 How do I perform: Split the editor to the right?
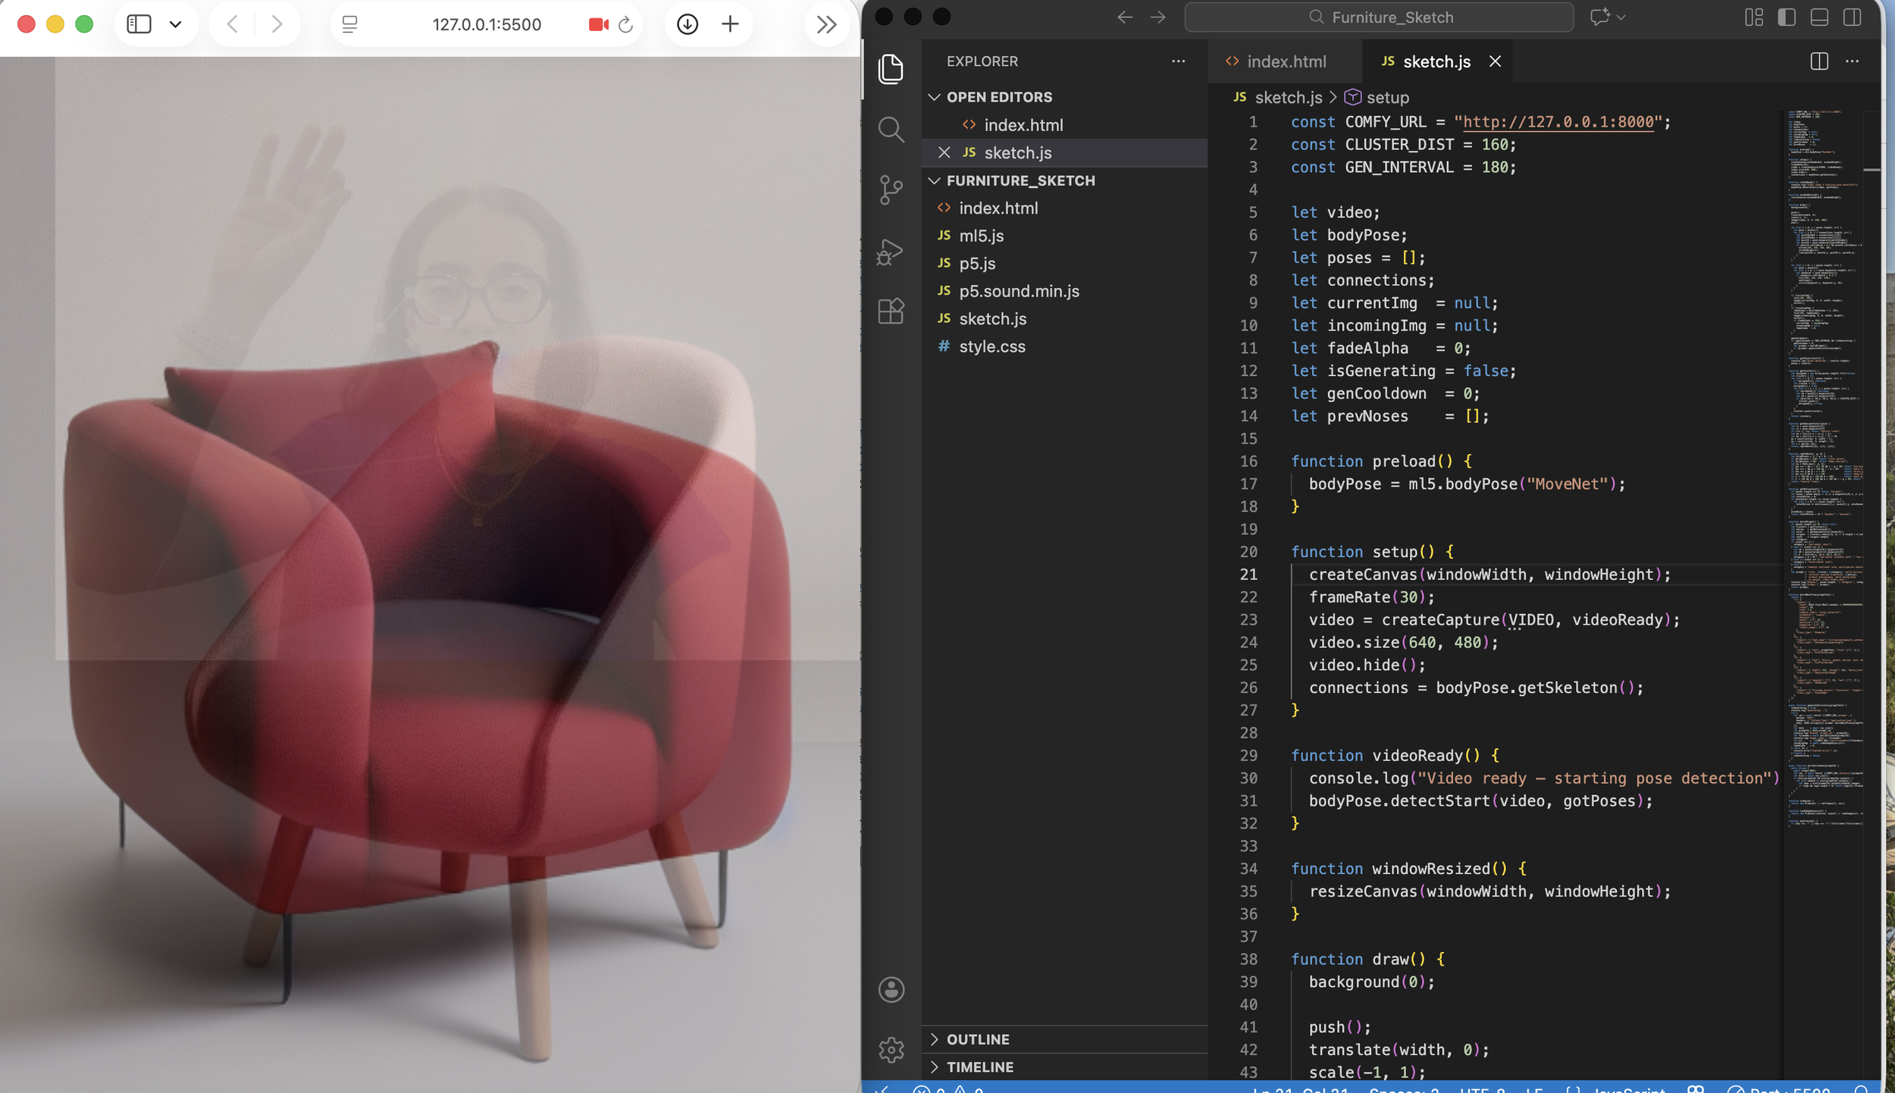pyautogui.click(x=1818, y=61)
